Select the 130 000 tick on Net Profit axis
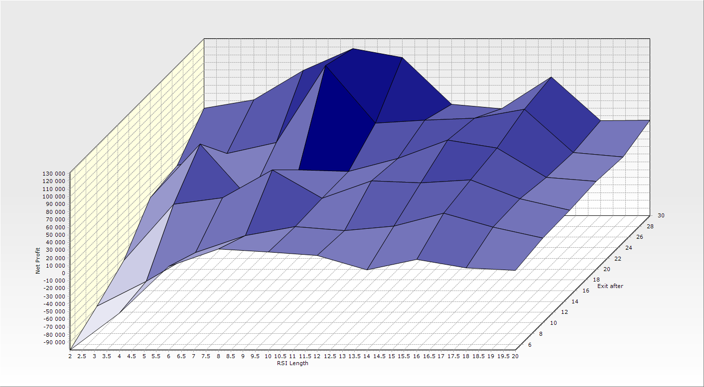The image size is (704, 387). pos(55,174)
